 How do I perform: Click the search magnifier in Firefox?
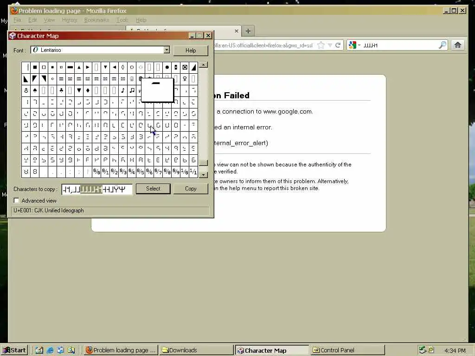click(x=442, y=45)
